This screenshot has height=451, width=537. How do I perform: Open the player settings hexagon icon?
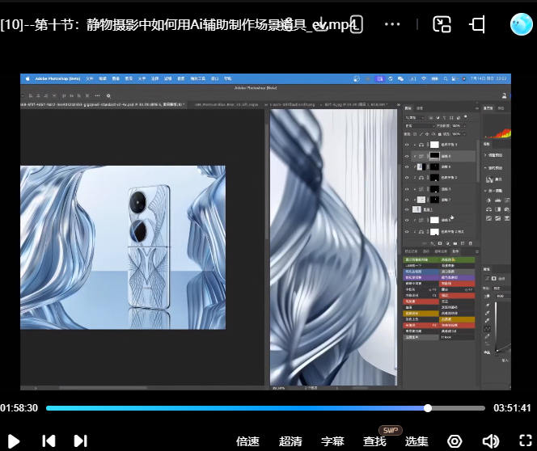click(x=455, y=440)
